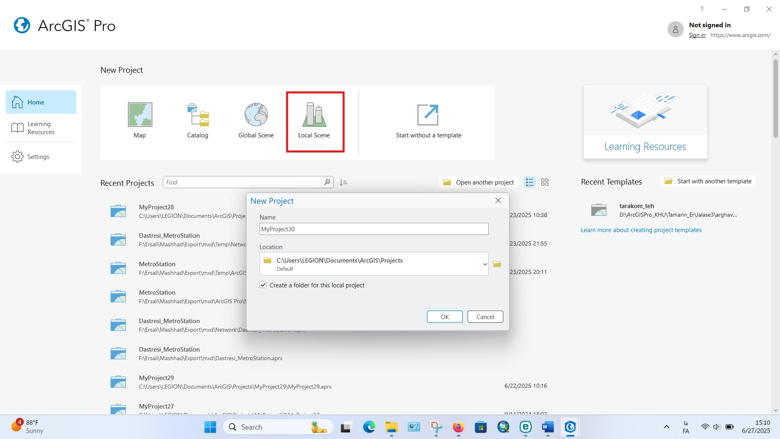The image size is (780, 439).
Task: Open Microsoft Word from taskbar
Action: (x=548, y=427)
